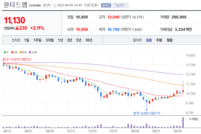Click the 8,783 price axis label
This screenshot has height=134, width=201.
click(190, 113)
